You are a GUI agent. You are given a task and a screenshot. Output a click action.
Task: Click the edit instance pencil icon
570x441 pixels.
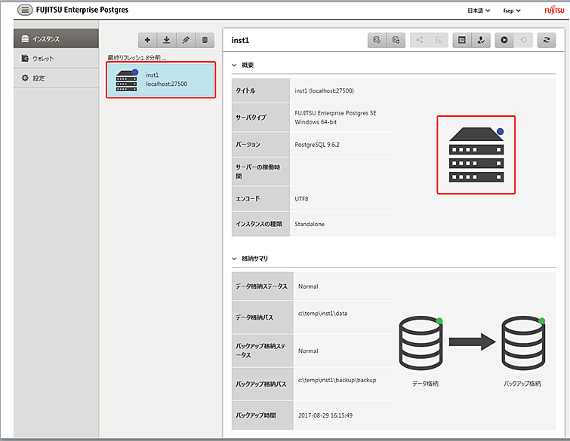pyautogui.click(x=186, y=40)
